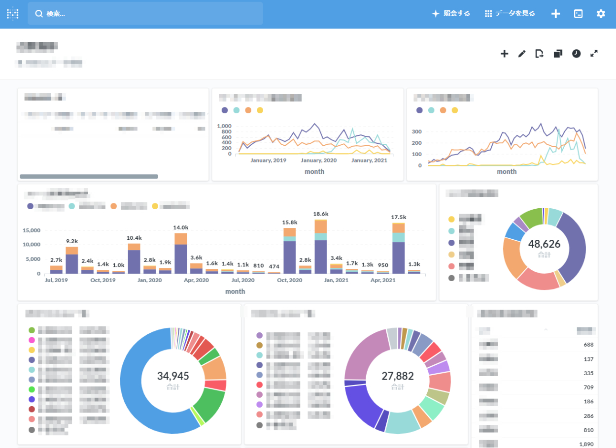Click the sort chevron in the table header
This screenshot has width=616, height=448.
coord(546,329)
